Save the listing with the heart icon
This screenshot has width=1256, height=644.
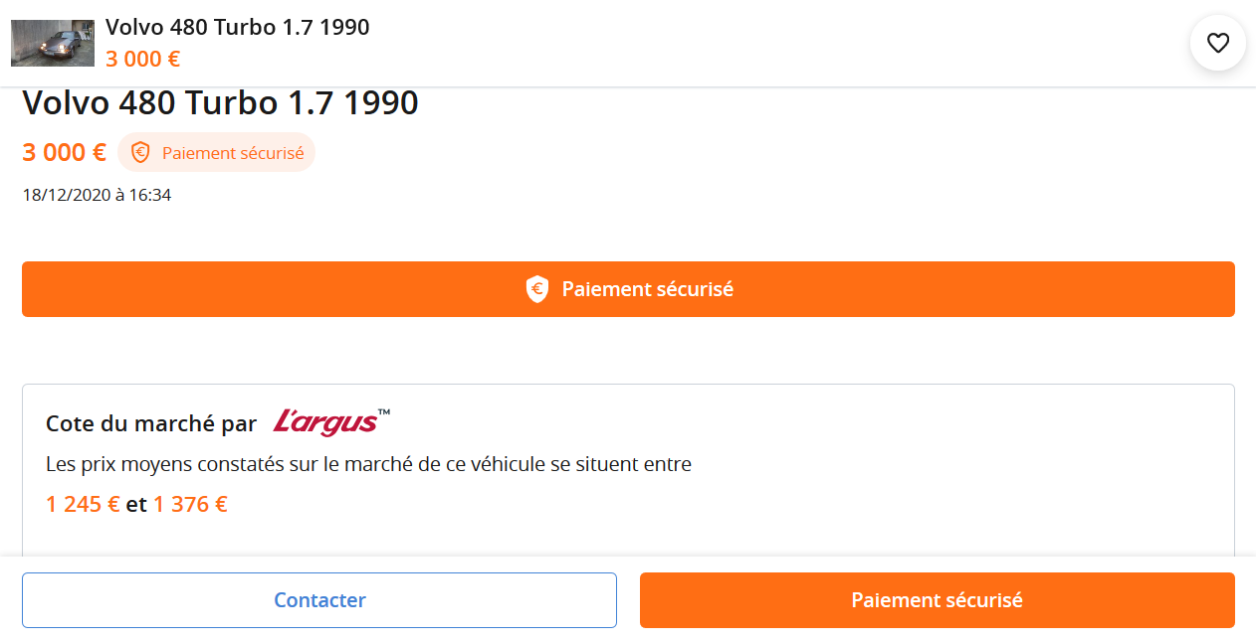1218,43
